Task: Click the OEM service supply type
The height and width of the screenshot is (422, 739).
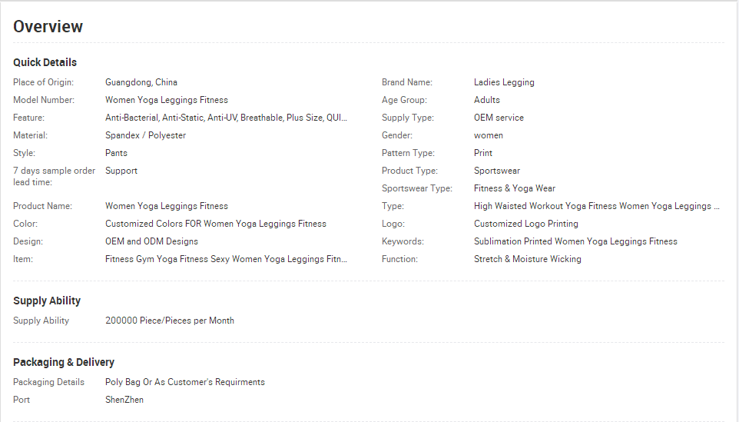Action: click(x=499, y=118)
